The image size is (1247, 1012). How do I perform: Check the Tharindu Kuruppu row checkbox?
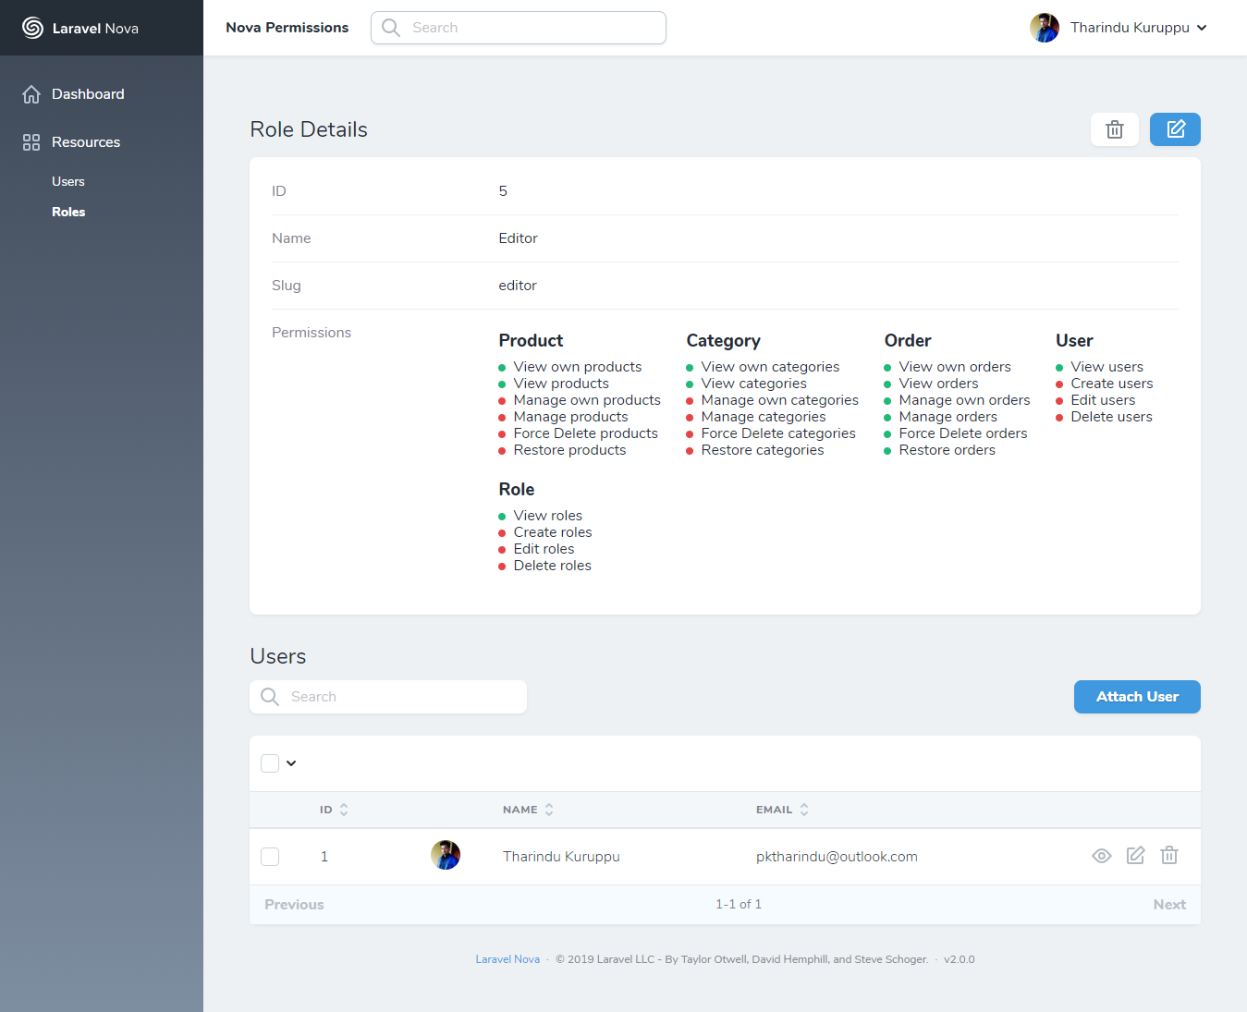pos(270,857)
